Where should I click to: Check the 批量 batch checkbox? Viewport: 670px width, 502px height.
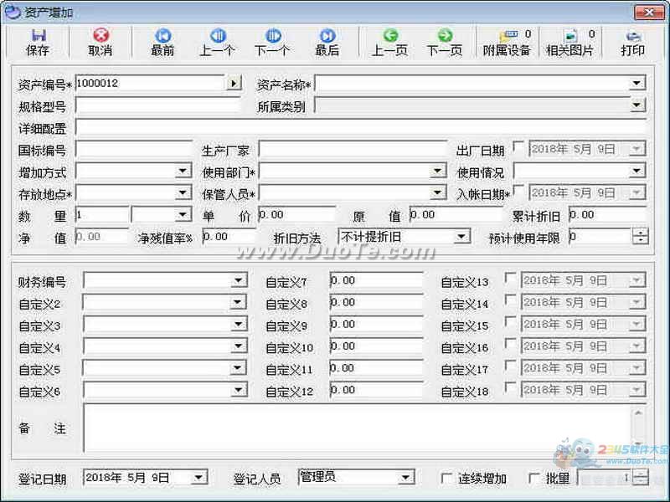tap(534, 478)
